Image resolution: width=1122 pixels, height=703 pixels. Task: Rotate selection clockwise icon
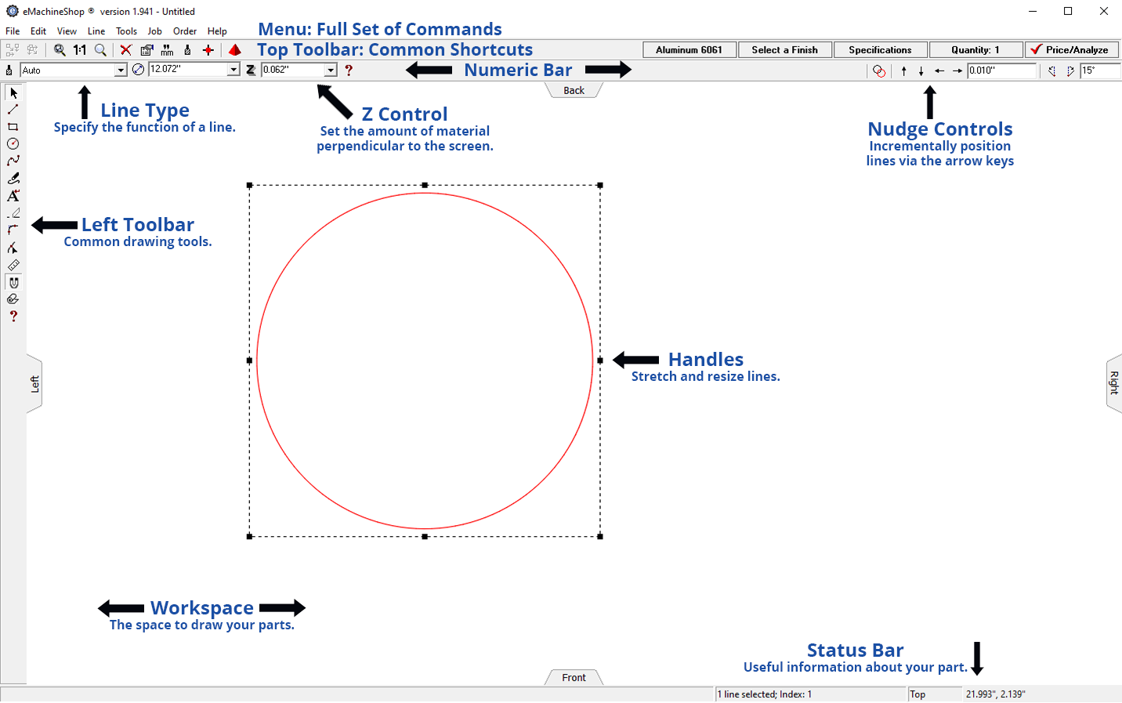pyautogui.click(x=1070, y=71)
